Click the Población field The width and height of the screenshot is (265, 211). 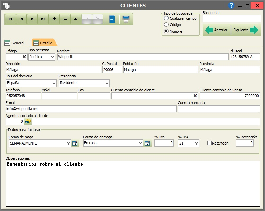161,70
